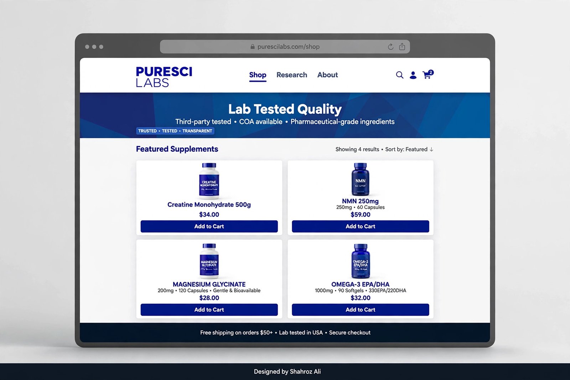
Task: Add NMN 250mg to cart
Action: point(361,227)
